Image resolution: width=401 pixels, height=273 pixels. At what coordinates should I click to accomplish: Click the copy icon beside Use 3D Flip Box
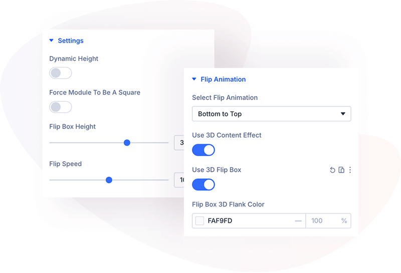[341, 170]
